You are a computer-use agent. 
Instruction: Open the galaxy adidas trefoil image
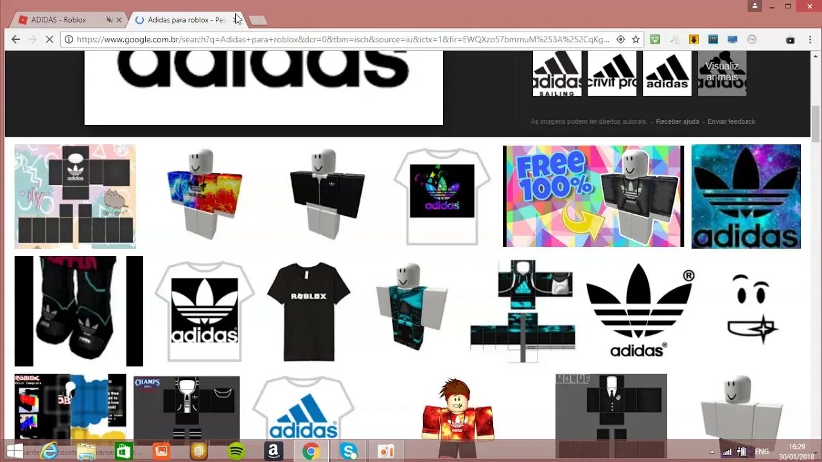746,196
